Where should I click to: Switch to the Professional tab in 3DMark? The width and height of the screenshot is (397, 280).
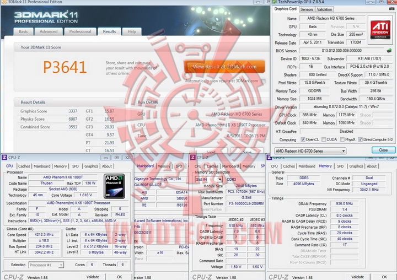pos(80,31)
